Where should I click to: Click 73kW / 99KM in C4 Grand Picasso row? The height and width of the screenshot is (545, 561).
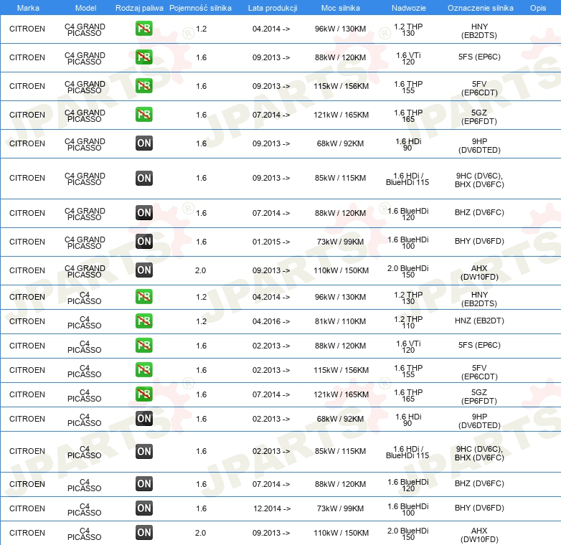pyautogui.click(x=340, y=242)
